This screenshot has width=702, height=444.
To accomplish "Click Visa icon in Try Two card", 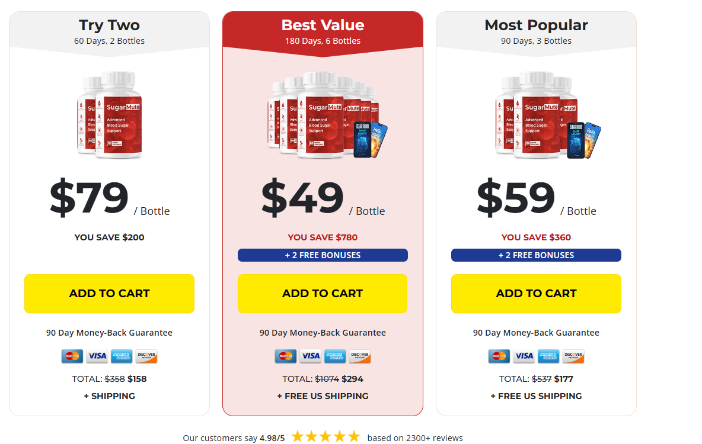I will pos(97,356).
